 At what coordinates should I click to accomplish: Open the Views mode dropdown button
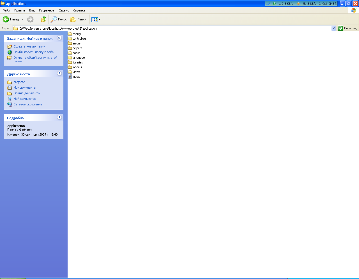[96, 19]
